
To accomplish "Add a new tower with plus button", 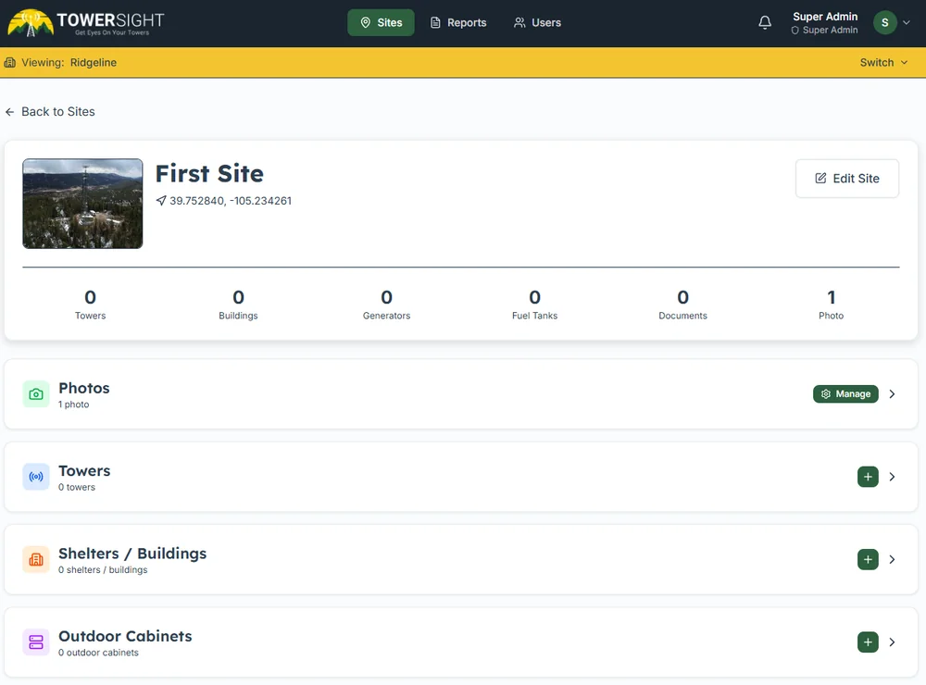I will (x=868, y=477).
